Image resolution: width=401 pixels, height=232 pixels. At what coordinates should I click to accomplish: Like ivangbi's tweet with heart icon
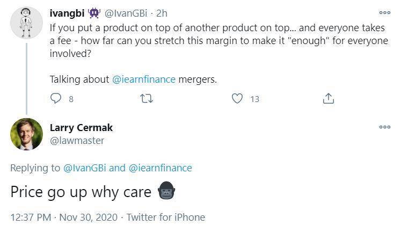coord(237,98)
